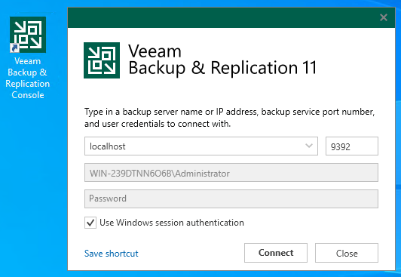The width and height of the screenshot is (401, 277).
Task: Uncheck Use Windows session authentication
Action: 90,223
